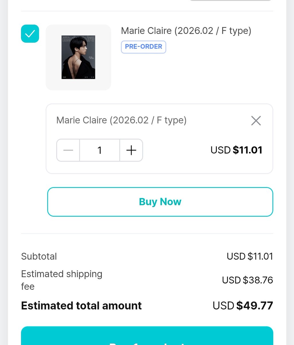Remove the F type option with X icon
The height and width of the screenshot is (345, 294).
tap(256, 121)
